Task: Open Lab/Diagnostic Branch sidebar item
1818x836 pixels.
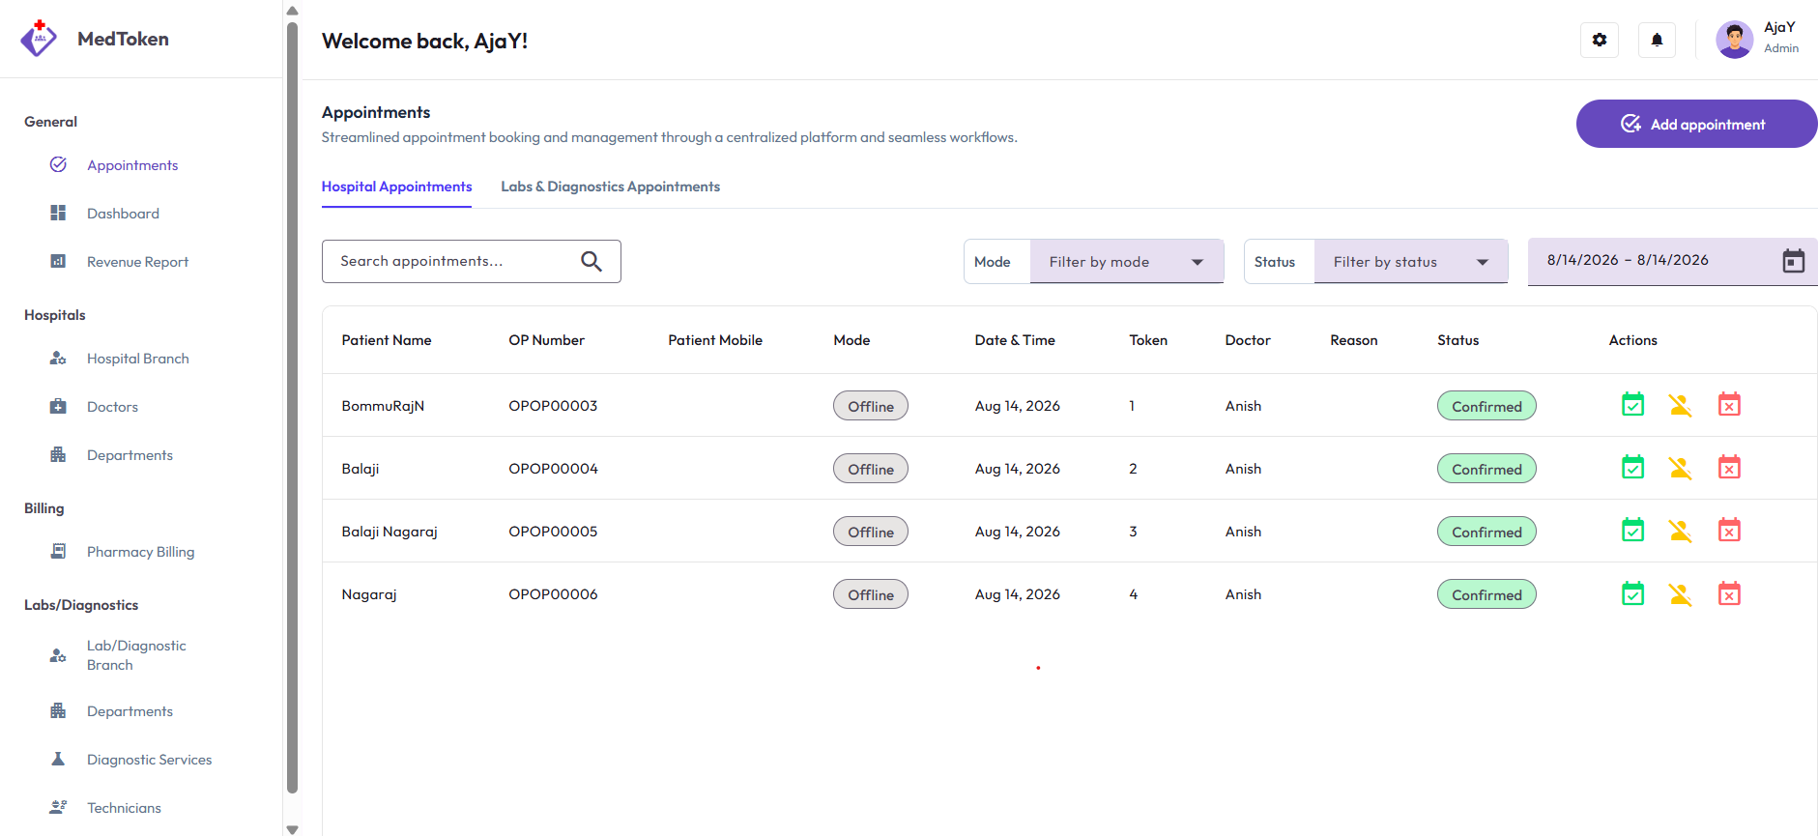Action: coord(136,655)
